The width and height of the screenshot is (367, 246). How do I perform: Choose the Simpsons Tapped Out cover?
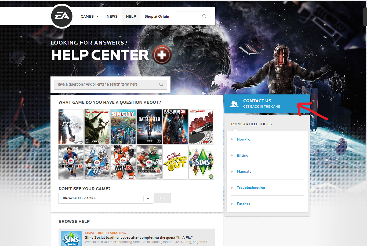[x=175, y=162]
